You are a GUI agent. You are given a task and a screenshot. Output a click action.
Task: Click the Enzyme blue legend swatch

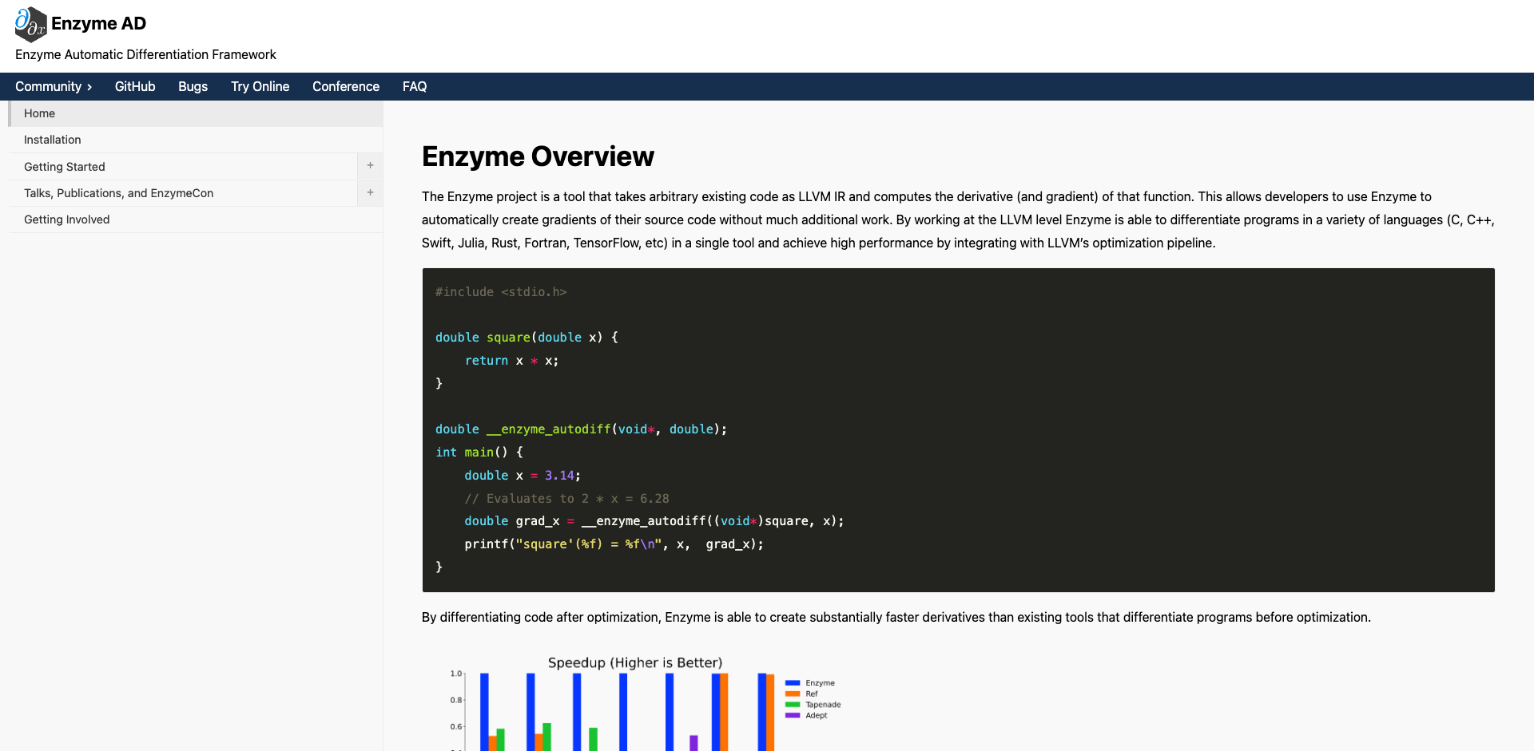coord(793,683)
